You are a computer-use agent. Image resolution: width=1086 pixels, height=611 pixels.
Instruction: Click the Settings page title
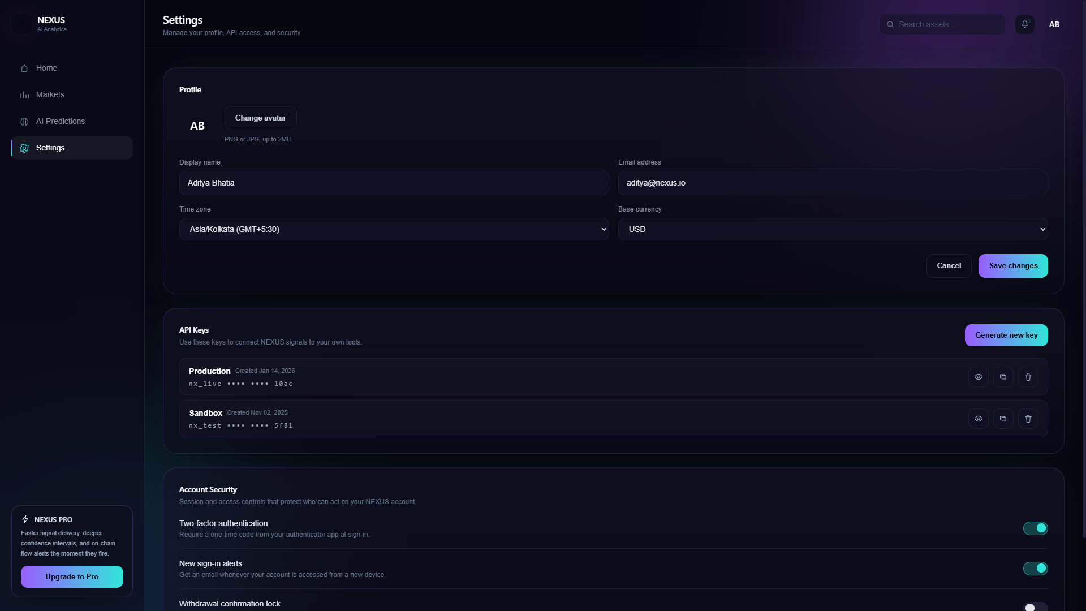[183, 20]
